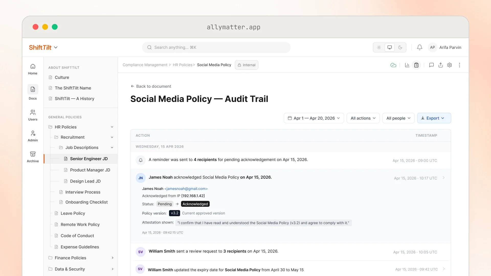This screenshot has width=491, height=276.
Task: Open the three-dot more options menu
Action: [x=460, y=65]
